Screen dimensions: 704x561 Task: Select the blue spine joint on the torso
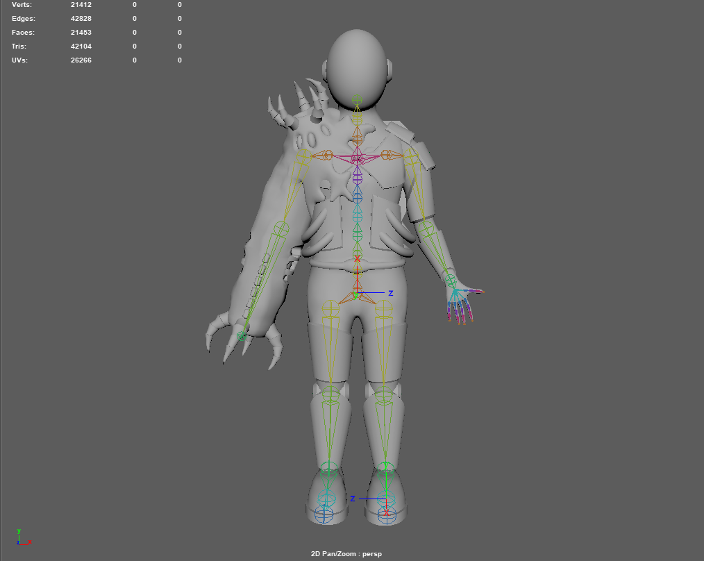(x=357, y=198)
